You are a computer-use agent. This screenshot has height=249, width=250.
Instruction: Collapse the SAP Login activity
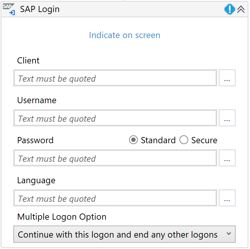tap(241, 9)
